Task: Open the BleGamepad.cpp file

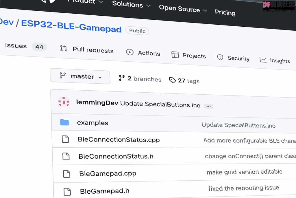Action: tap(108, 173)
